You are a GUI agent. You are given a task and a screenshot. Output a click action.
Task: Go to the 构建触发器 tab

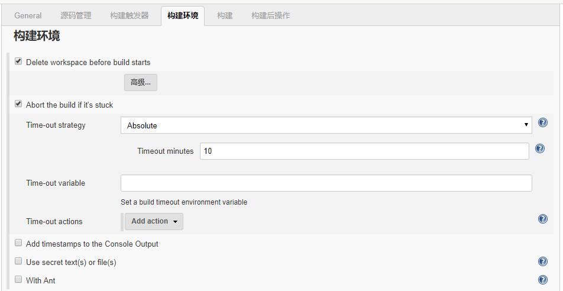[x=129, y=16]
